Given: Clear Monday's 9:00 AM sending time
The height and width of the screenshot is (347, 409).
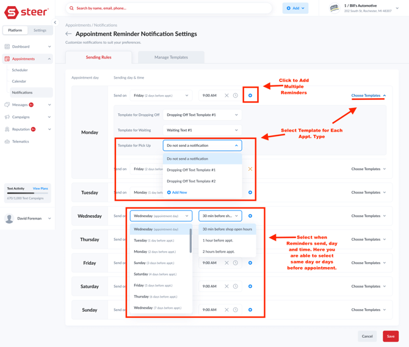Looking at the screenshot, I should 226,96.
